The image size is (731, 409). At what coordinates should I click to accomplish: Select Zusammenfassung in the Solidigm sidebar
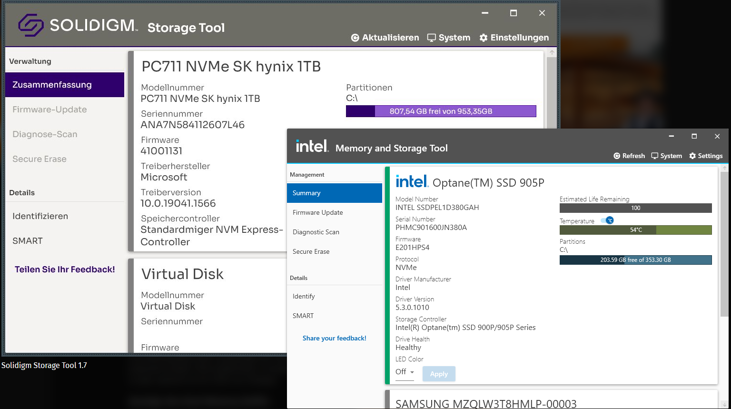point(65,85)
